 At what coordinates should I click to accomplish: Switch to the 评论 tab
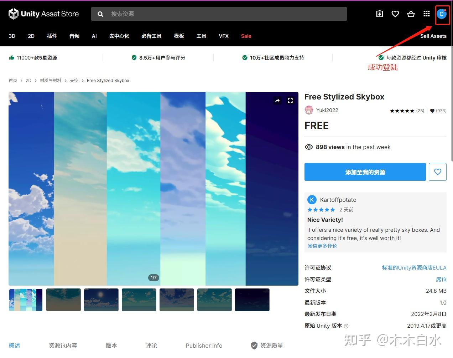pyautogui.click(x=151, y=345)
